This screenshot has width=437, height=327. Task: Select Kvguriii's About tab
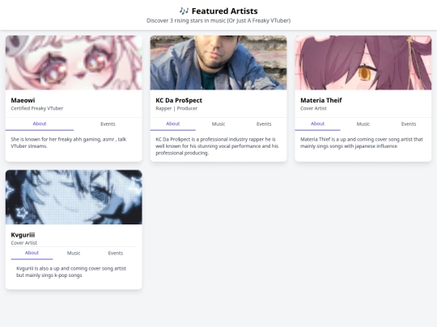32,253
